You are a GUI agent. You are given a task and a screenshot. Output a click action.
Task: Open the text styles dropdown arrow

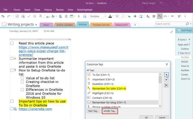[x=56, y=16]
